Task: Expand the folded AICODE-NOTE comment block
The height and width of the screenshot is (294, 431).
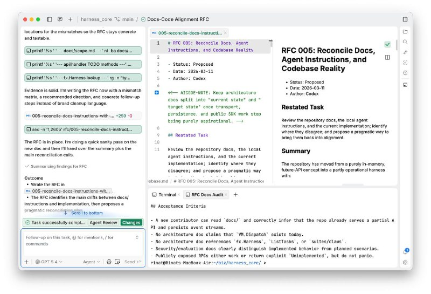Action: tap(157, 93)
